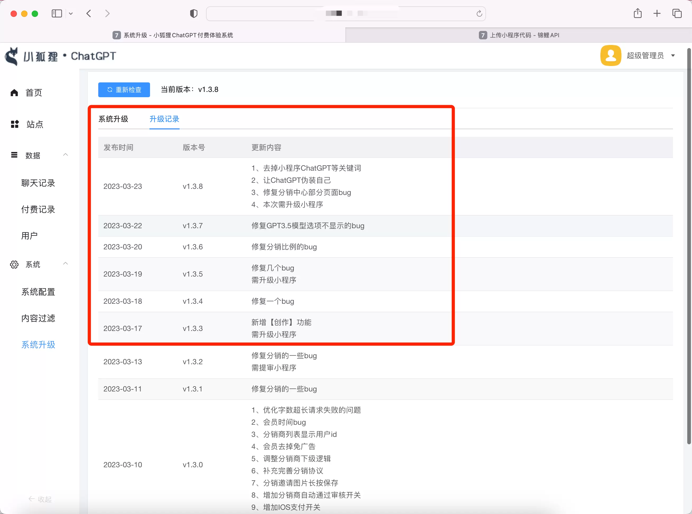This screenshot has width=692, height=514.
Task: Click the 版本号 column header
Action: tap(194, 147)
